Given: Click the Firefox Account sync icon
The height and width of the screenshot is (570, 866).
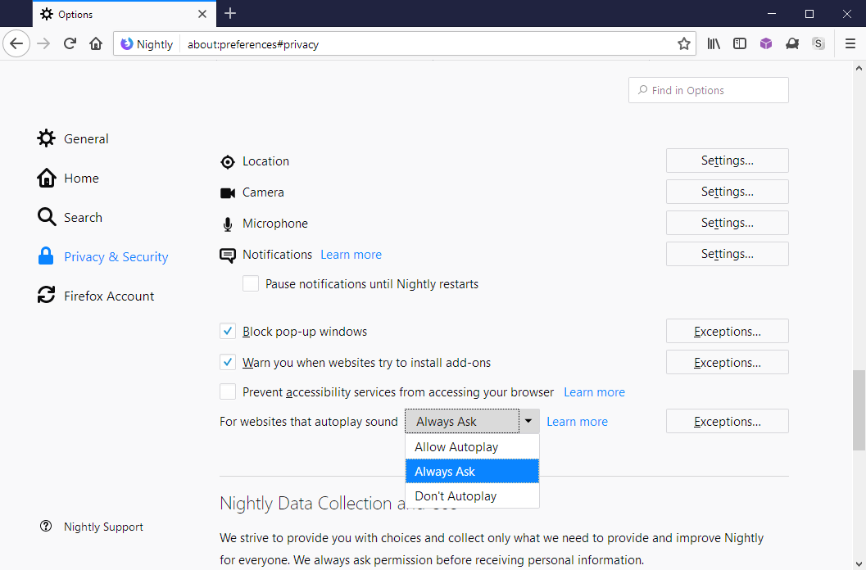Looking at the screenshot, I should [x=47, y=295].
